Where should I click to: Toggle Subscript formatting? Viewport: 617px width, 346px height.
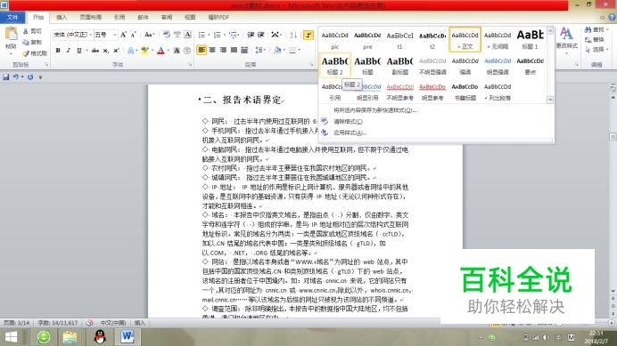point(106,51)
